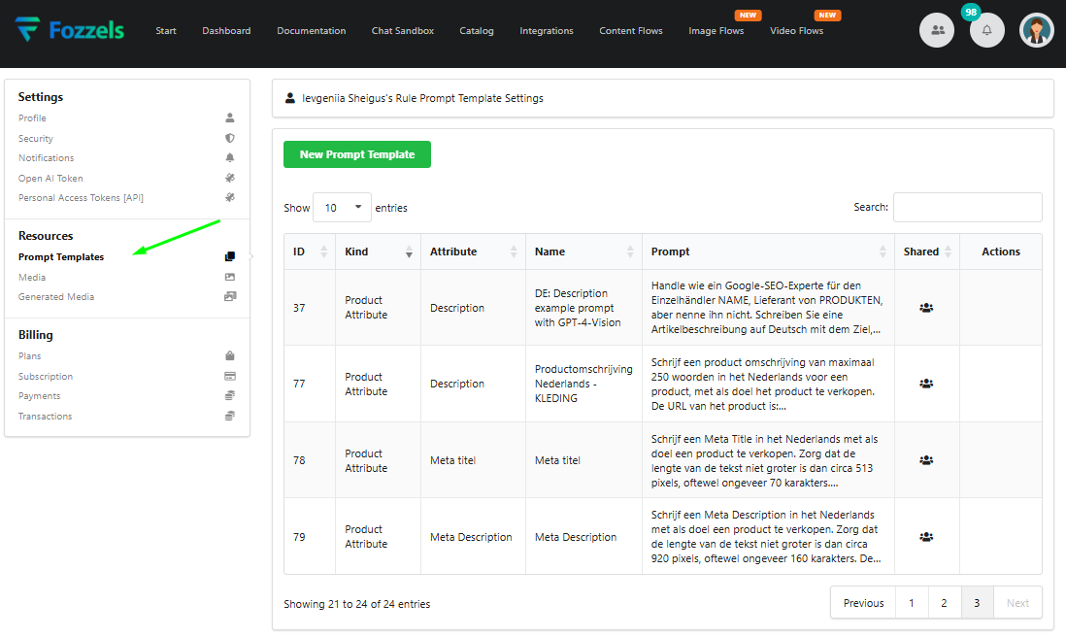Open Open AI Token settings link
The image size is (1066, 637).
tap(51, 178)
